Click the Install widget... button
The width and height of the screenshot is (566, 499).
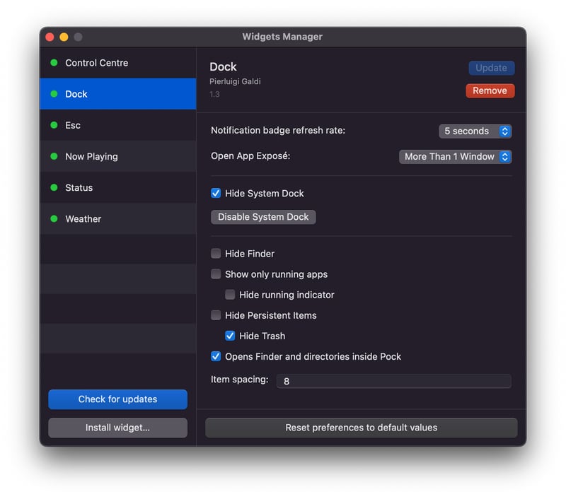(x=117, y=428)
